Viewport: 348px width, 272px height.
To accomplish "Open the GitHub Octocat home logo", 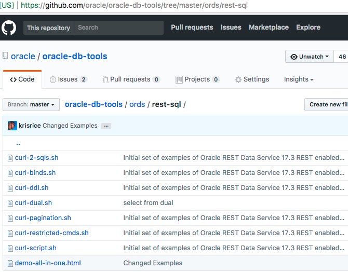I will [9, 28].
